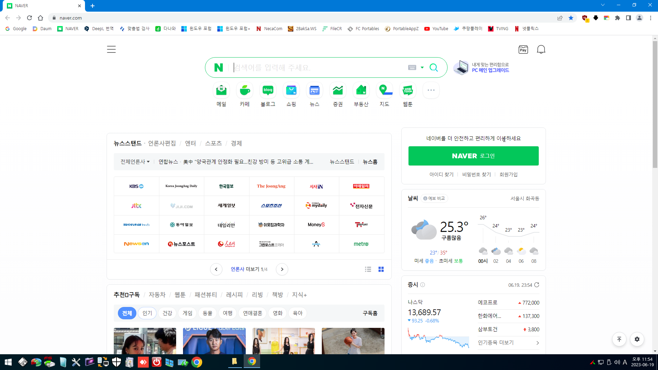Open Chrome tab search dropdown arrow
Image resolution: width=658 pixels, height=370 pixels.
[x=603, y=5]
